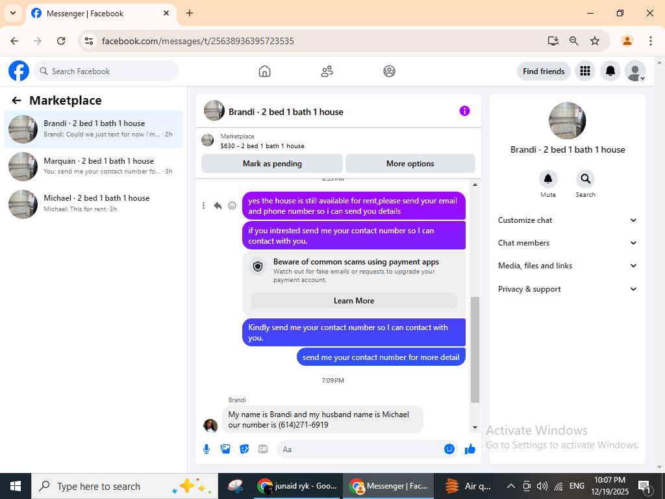Expand Privacy & support section

pos(567,289)
